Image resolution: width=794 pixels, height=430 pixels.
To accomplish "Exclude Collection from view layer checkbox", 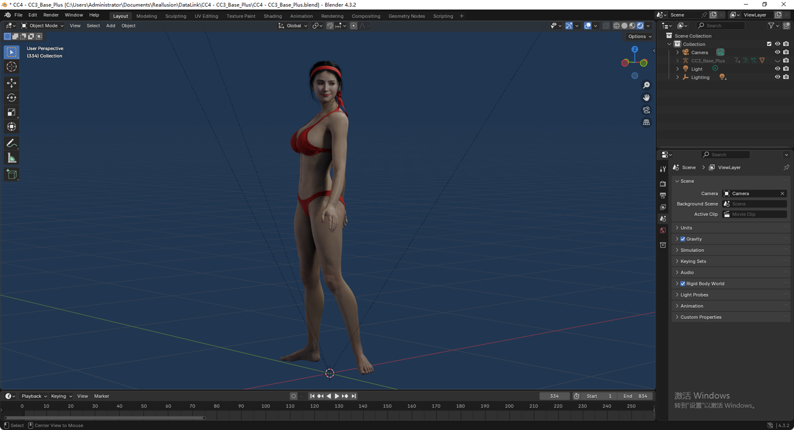I will pos(769,44).
